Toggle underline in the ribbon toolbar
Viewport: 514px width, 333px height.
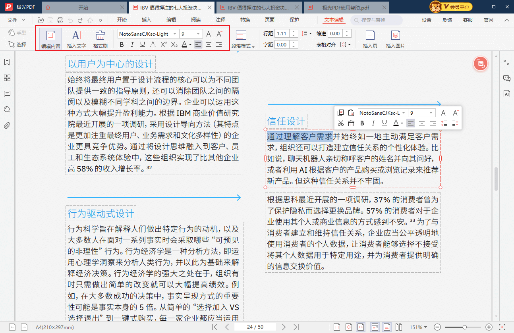coord(142,44)
